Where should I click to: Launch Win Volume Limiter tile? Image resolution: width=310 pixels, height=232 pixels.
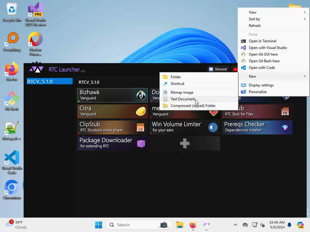pyautogui.click(x=185, y=127)
